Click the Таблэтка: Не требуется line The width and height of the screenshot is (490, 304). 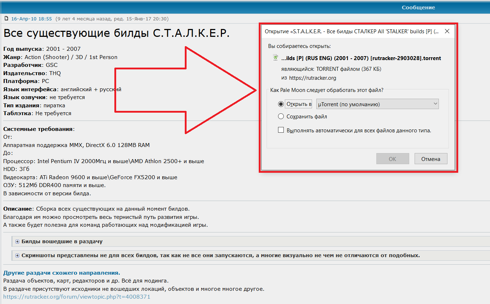37,113
